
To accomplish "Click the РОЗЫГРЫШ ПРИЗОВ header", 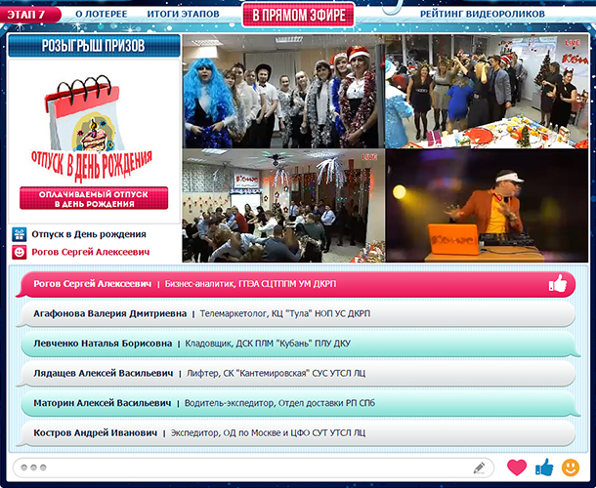I will (x=94, y=46).
